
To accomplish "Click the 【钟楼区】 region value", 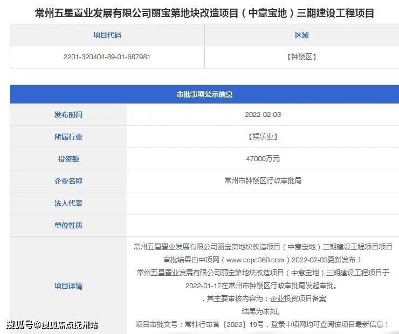I will (x=301, y=57).
